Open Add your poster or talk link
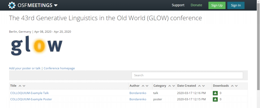This screenshot has height=108, width=260. pos(25,68)
